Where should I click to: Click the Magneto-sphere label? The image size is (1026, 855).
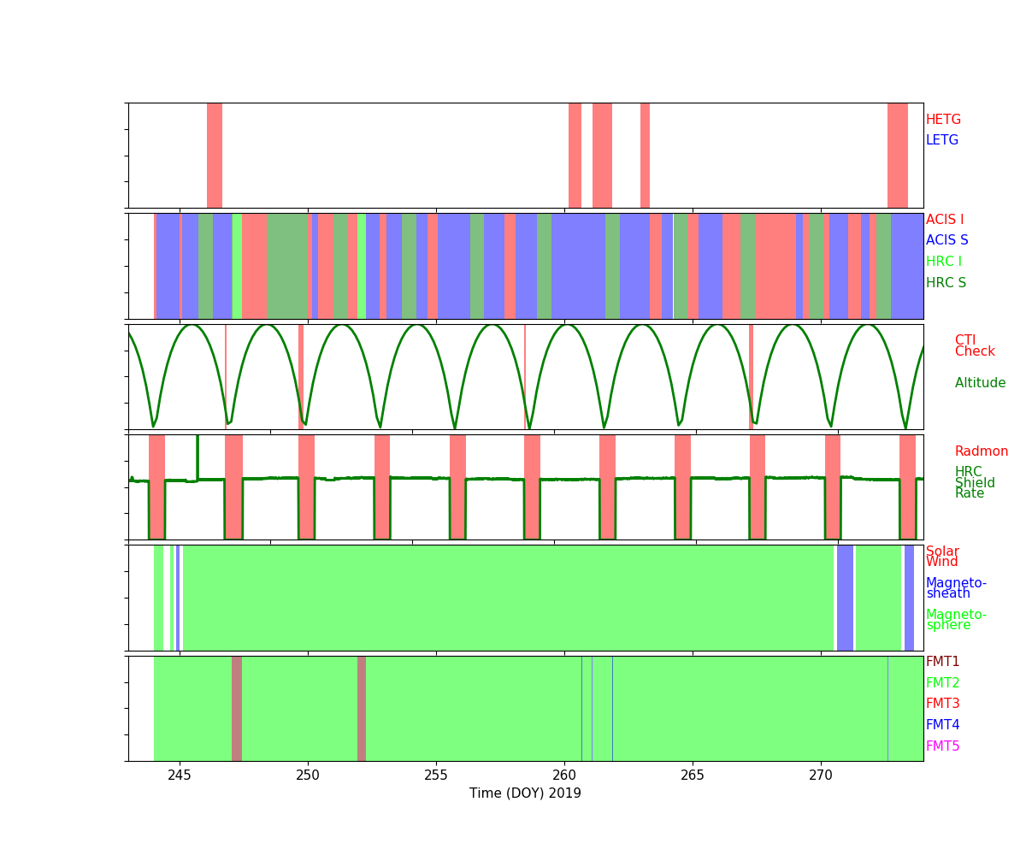click(x=956, y=620)
